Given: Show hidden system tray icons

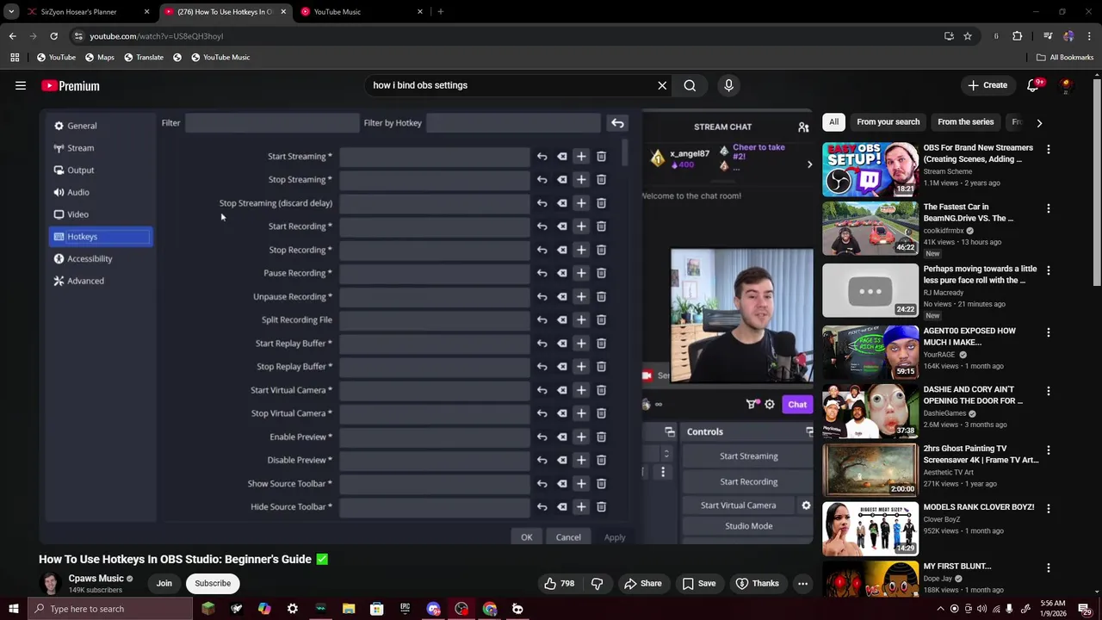Looking at the screenshot, I should (940, 609).
